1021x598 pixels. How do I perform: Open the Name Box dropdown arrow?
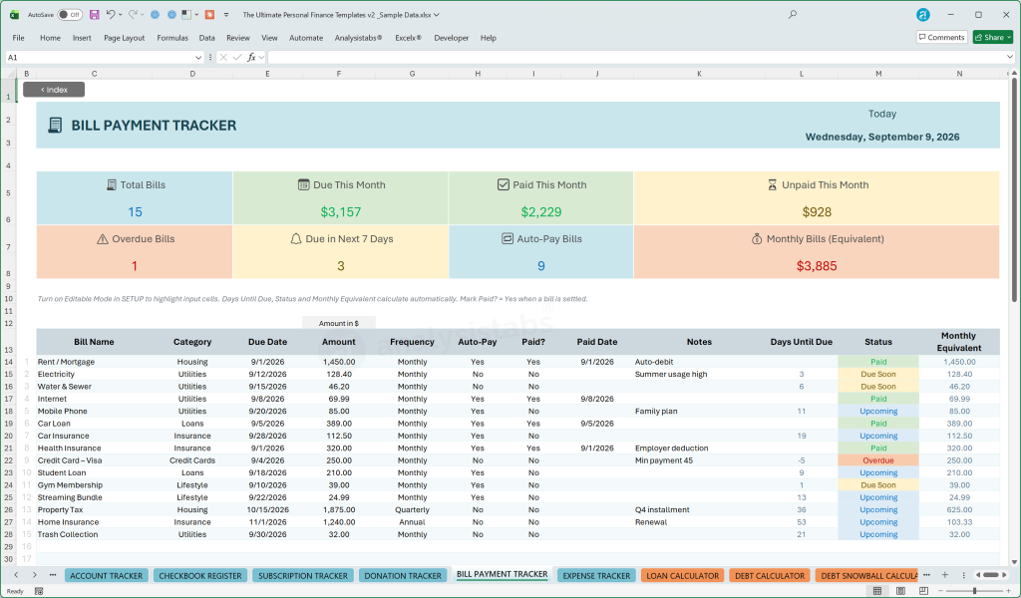tap(198, 57)
